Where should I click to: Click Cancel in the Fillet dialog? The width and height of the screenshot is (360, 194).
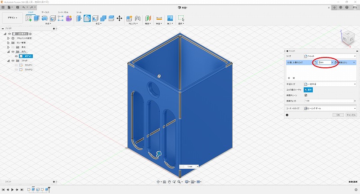coord(351,115)
